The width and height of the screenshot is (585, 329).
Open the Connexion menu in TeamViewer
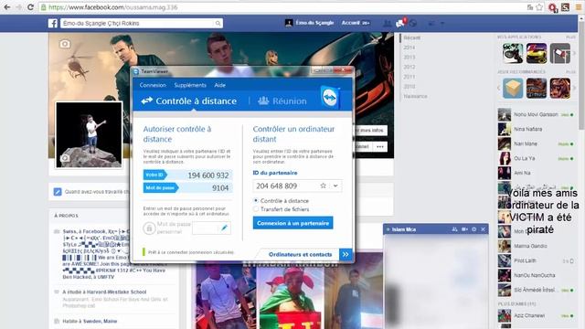click(153, 85)
